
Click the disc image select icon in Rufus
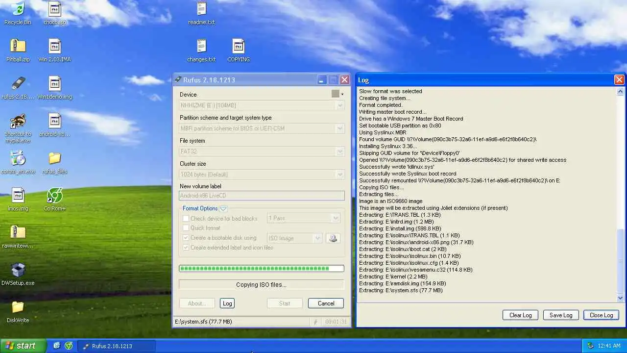[x=333, y=238]
